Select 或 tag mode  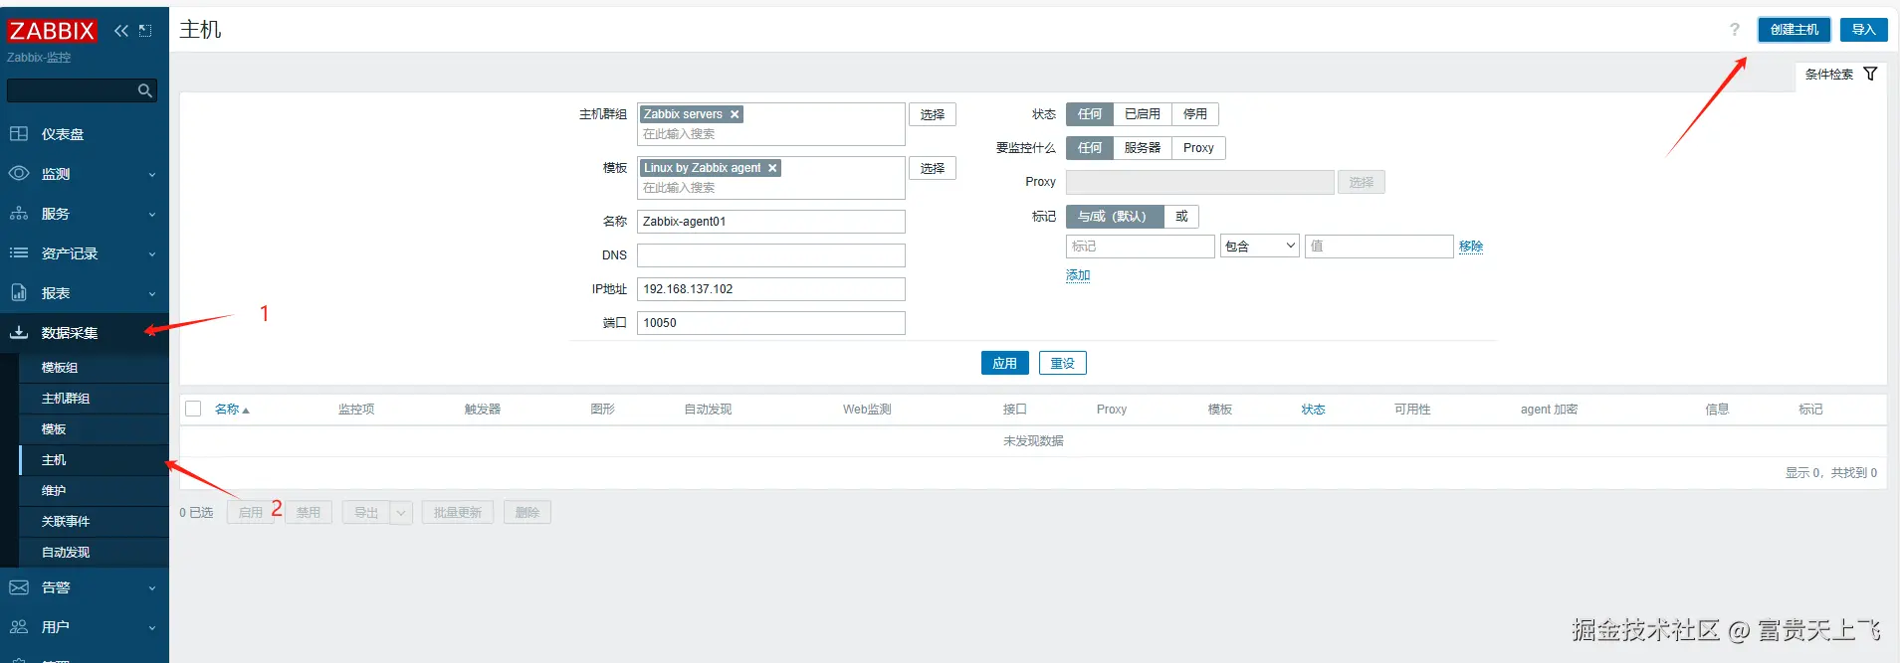pyautogui.click(x=1181, y=217)
